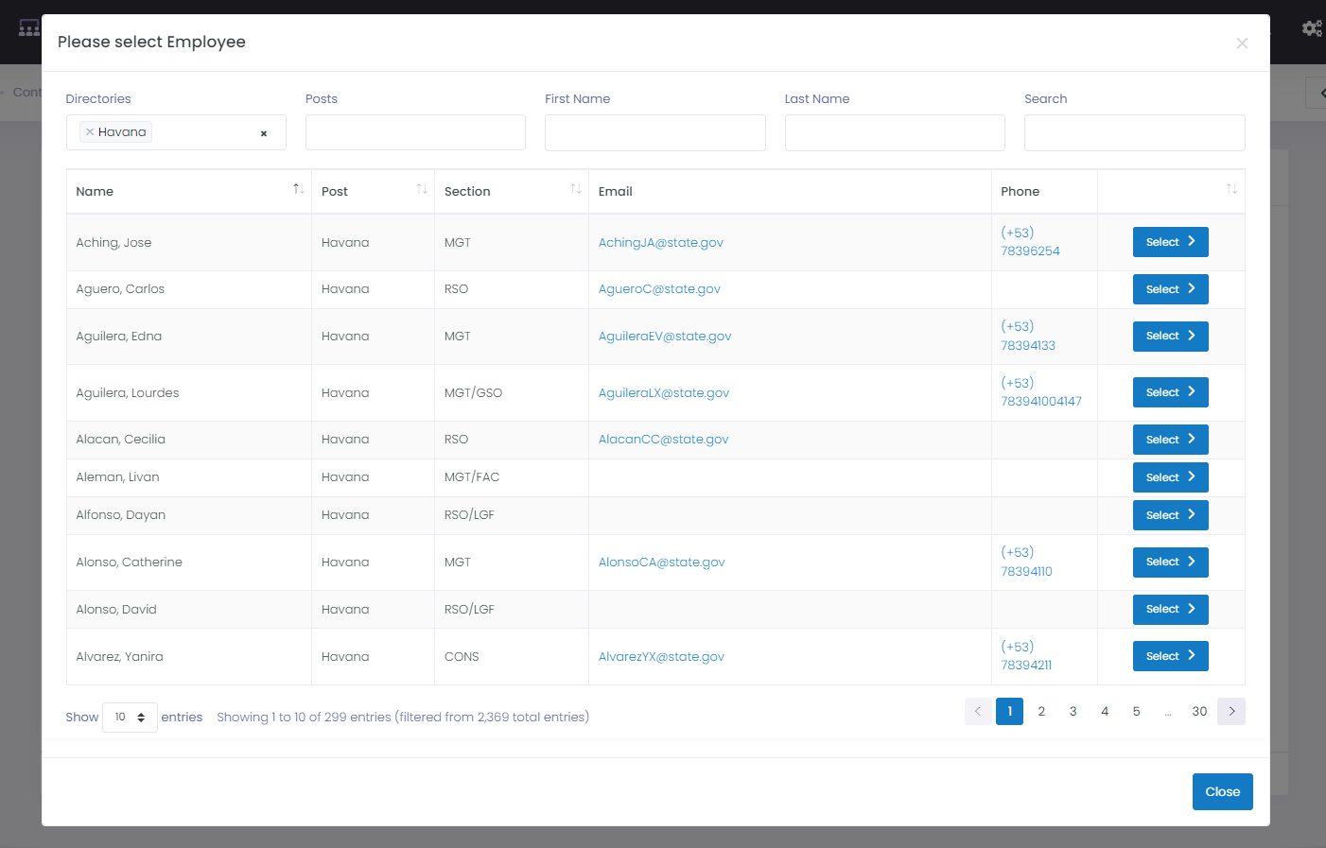Click phone number (+53) 78396254
This screenshot has width=1326, height=848.
pyautogui.click(x=1030, y=242)
